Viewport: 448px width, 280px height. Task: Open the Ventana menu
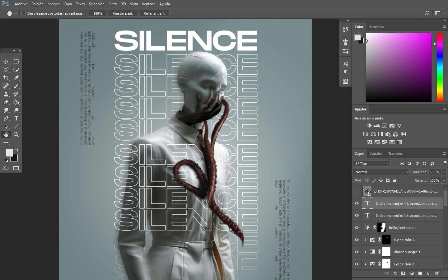(x=148, y=4)
